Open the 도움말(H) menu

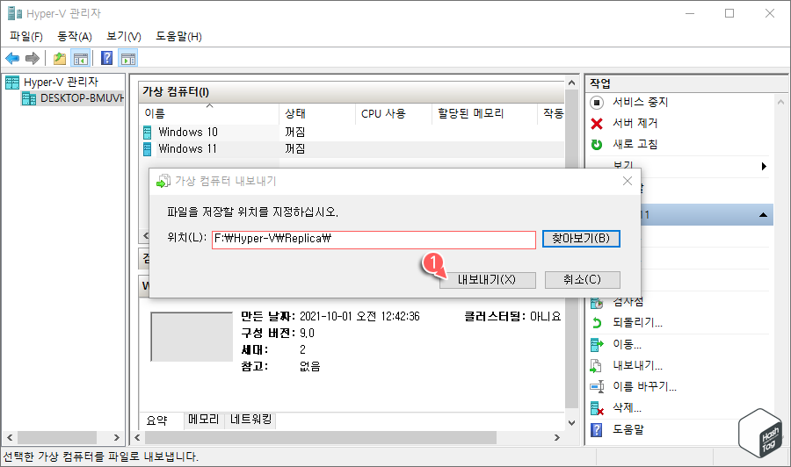178,36
